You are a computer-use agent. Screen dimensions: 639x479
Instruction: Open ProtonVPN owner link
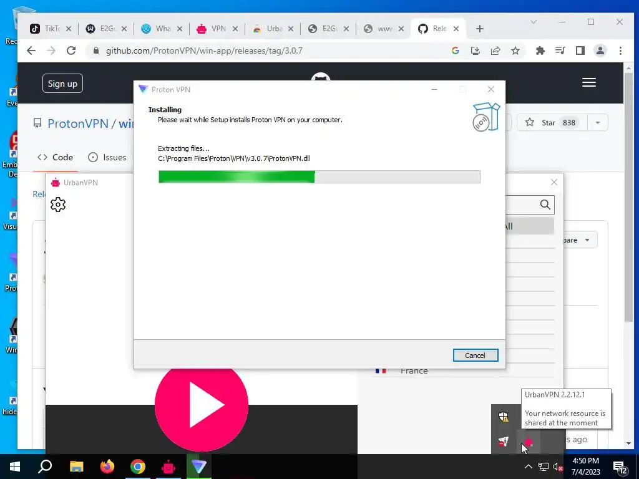78,123
